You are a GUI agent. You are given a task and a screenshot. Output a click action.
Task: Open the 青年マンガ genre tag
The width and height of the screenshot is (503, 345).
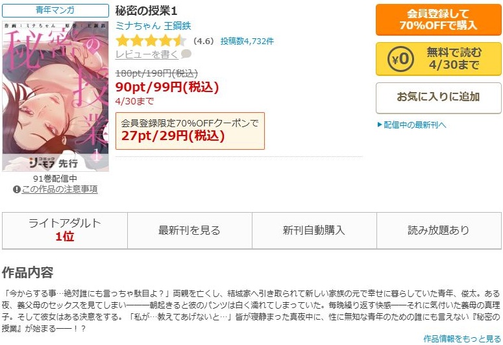(55, 10)
